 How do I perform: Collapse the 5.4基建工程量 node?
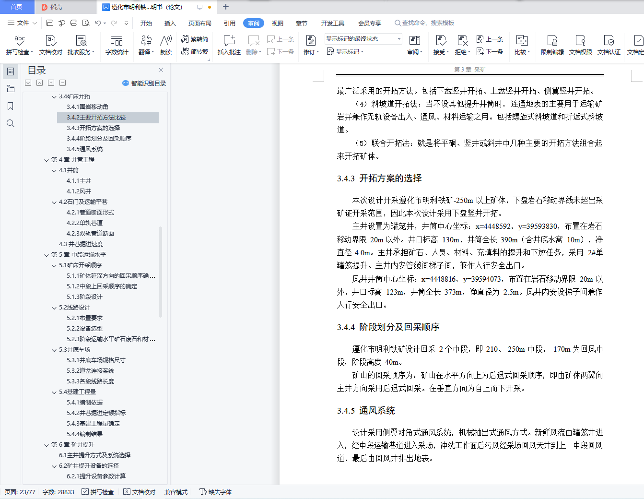(x=54, y=392)
